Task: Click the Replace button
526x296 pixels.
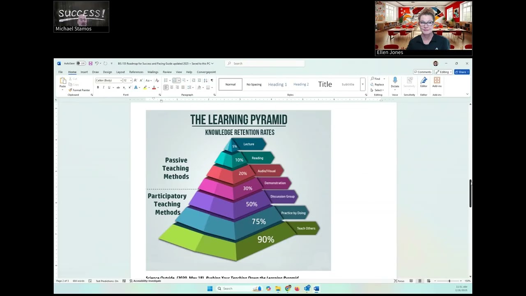Action: [x=377, y=84]
